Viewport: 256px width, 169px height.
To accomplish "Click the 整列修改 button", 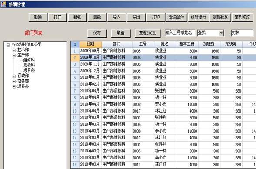I will pos(242,17).
